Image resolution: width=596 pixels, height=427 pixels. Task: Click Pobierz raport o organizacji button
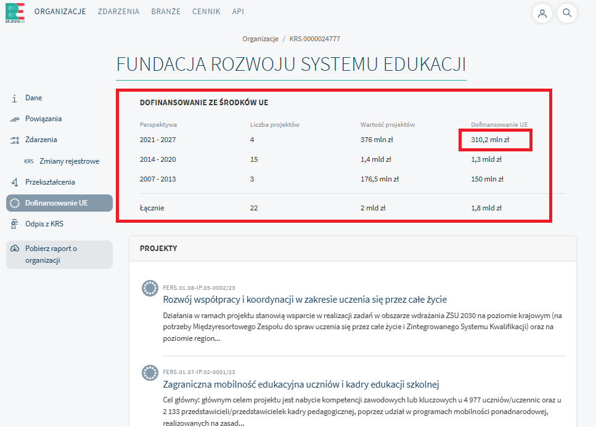click(59, 255)
